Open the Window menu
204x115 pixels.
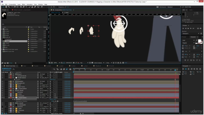point(40,4)
